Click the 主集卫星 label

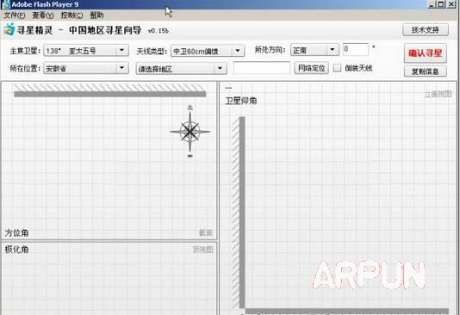(x=25, y=51)
